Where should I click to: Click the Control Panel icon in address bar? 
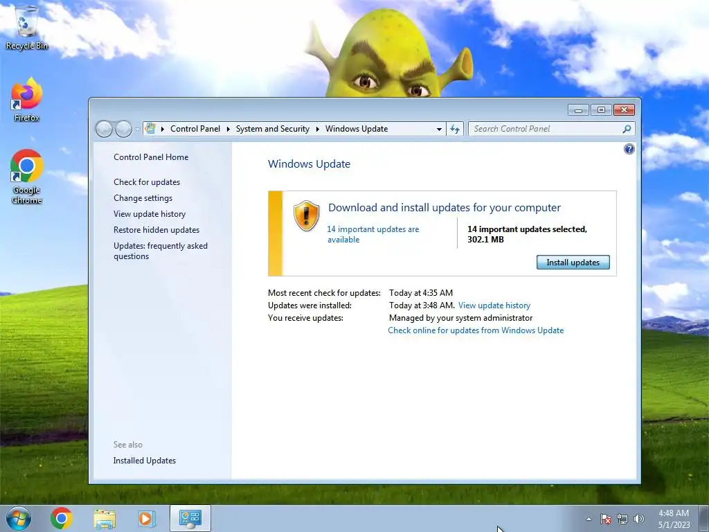150,128
